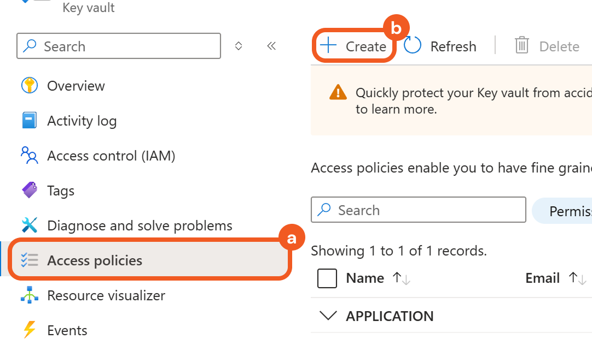Click the up-down expander next to sidebar search
This screenshot has height=339, width=592.
[x=239, y=46]
